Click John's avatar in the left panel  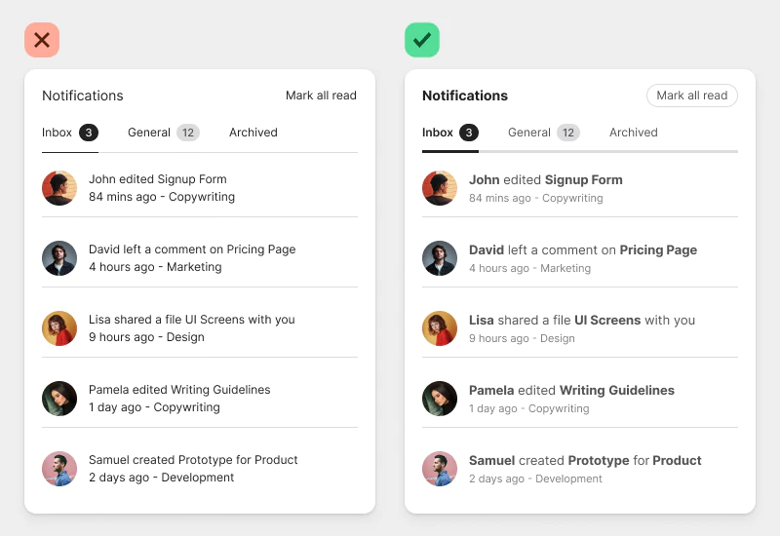(x=59, y=188)
